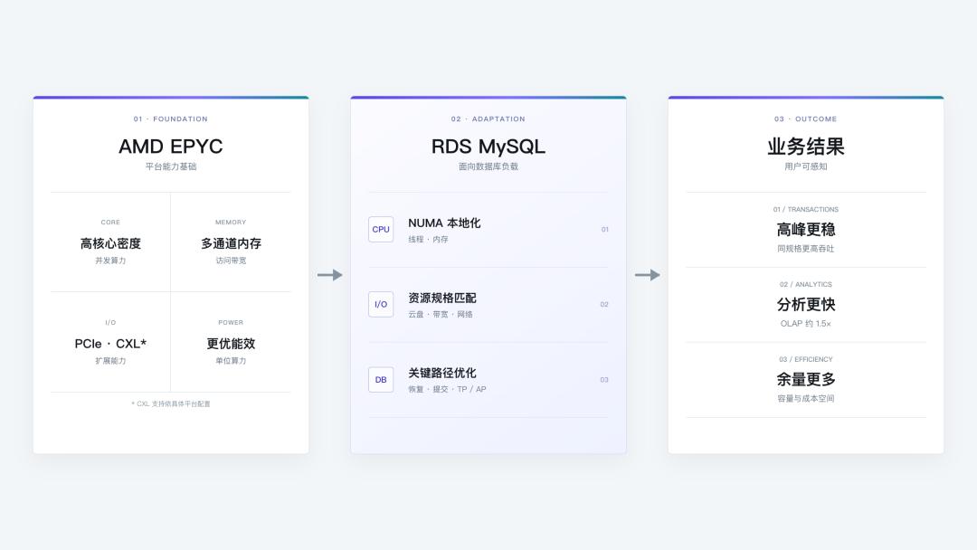This screenshot has height=550, width=977.
Task: Select the 分析更快 outcome
Action: (x=806, y=305)
